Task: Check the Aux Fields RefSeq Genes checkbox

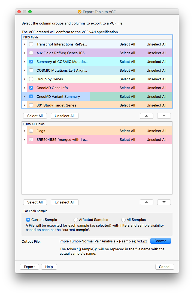Action: click(31, 53)
